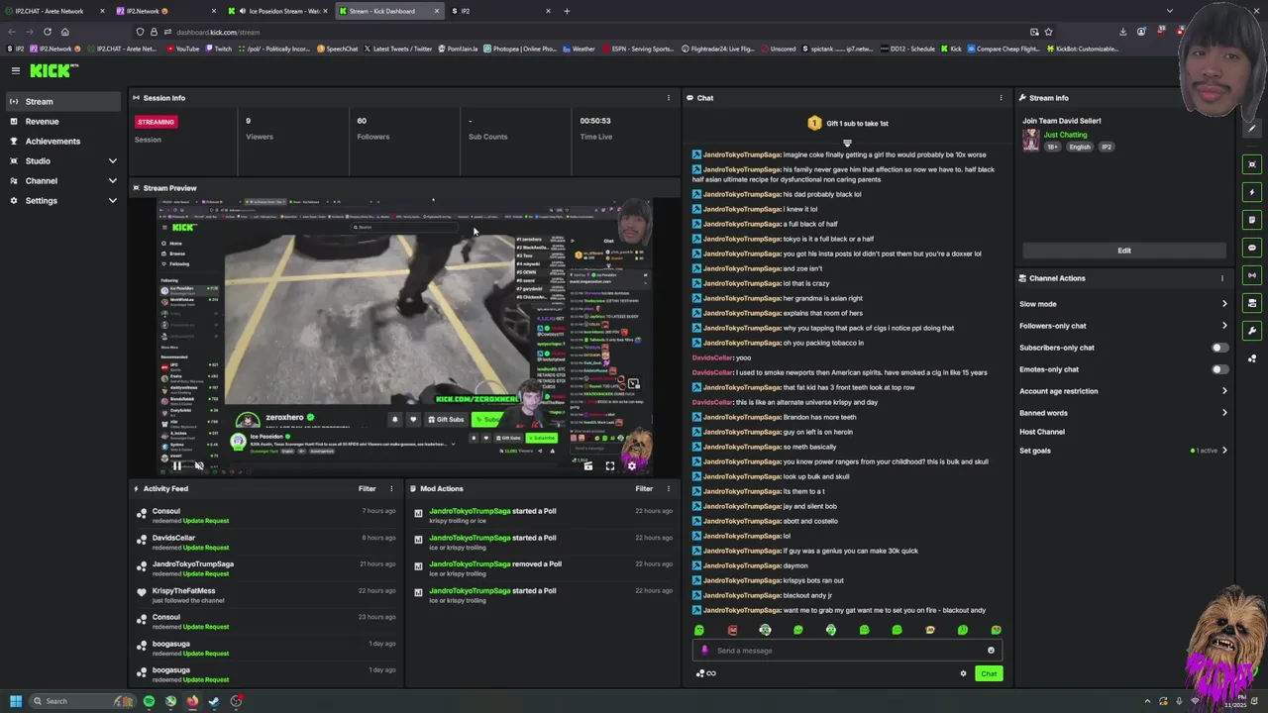1268x713 pixels.
Task: Click Filter in Activity Feed
Action: [367, 488]
